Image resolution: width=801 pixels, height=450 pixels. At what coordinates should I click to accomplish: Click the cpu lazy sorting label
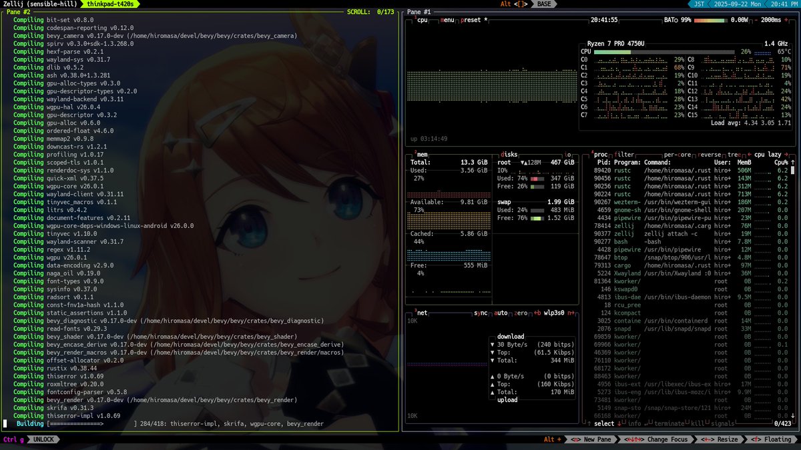(x=768, y=154)
